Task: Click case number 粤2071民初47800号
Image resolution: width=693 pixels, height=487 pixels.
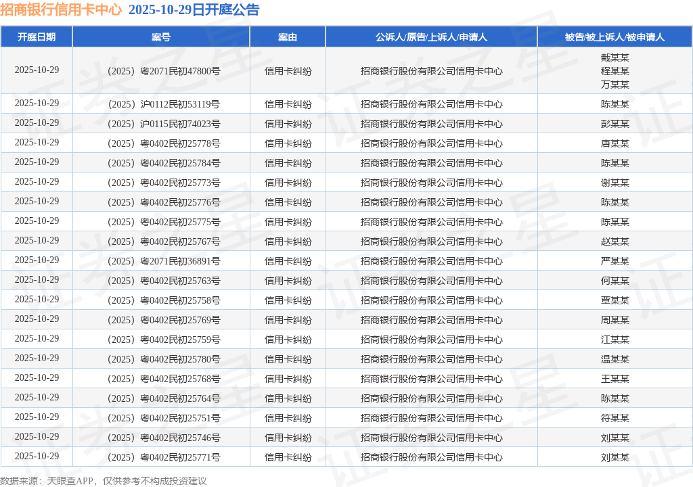Action: tap(180, 71)
